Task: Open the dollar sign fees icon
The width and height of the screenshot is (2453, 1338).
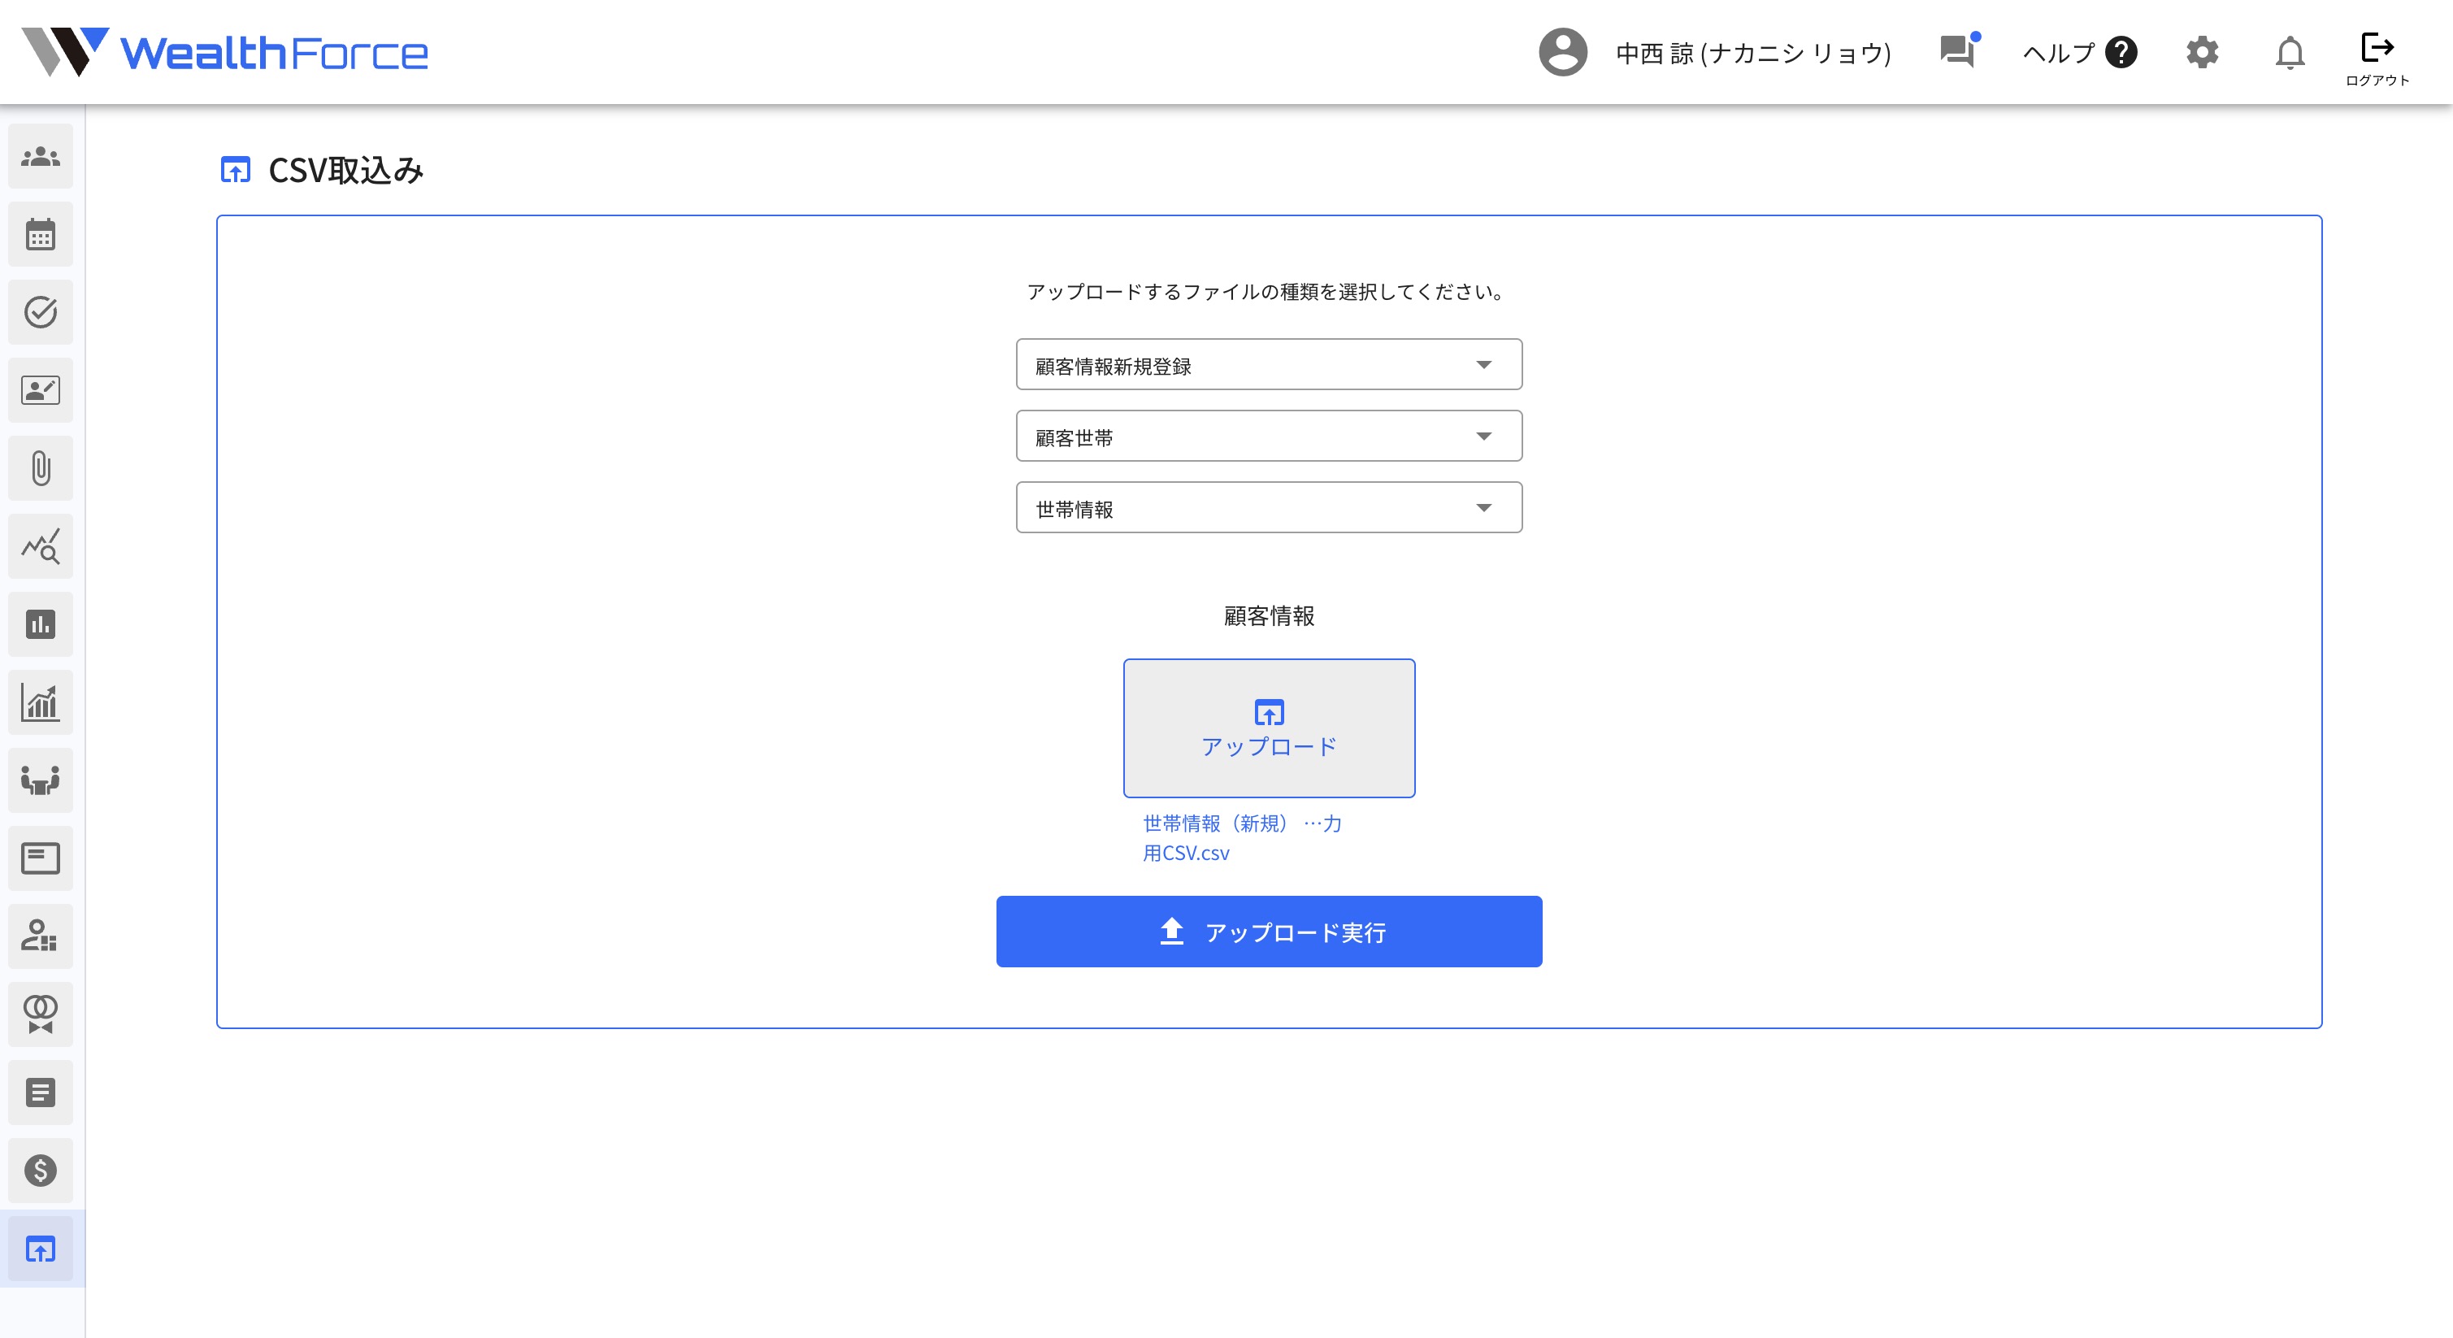Action: pos(41,1171)
